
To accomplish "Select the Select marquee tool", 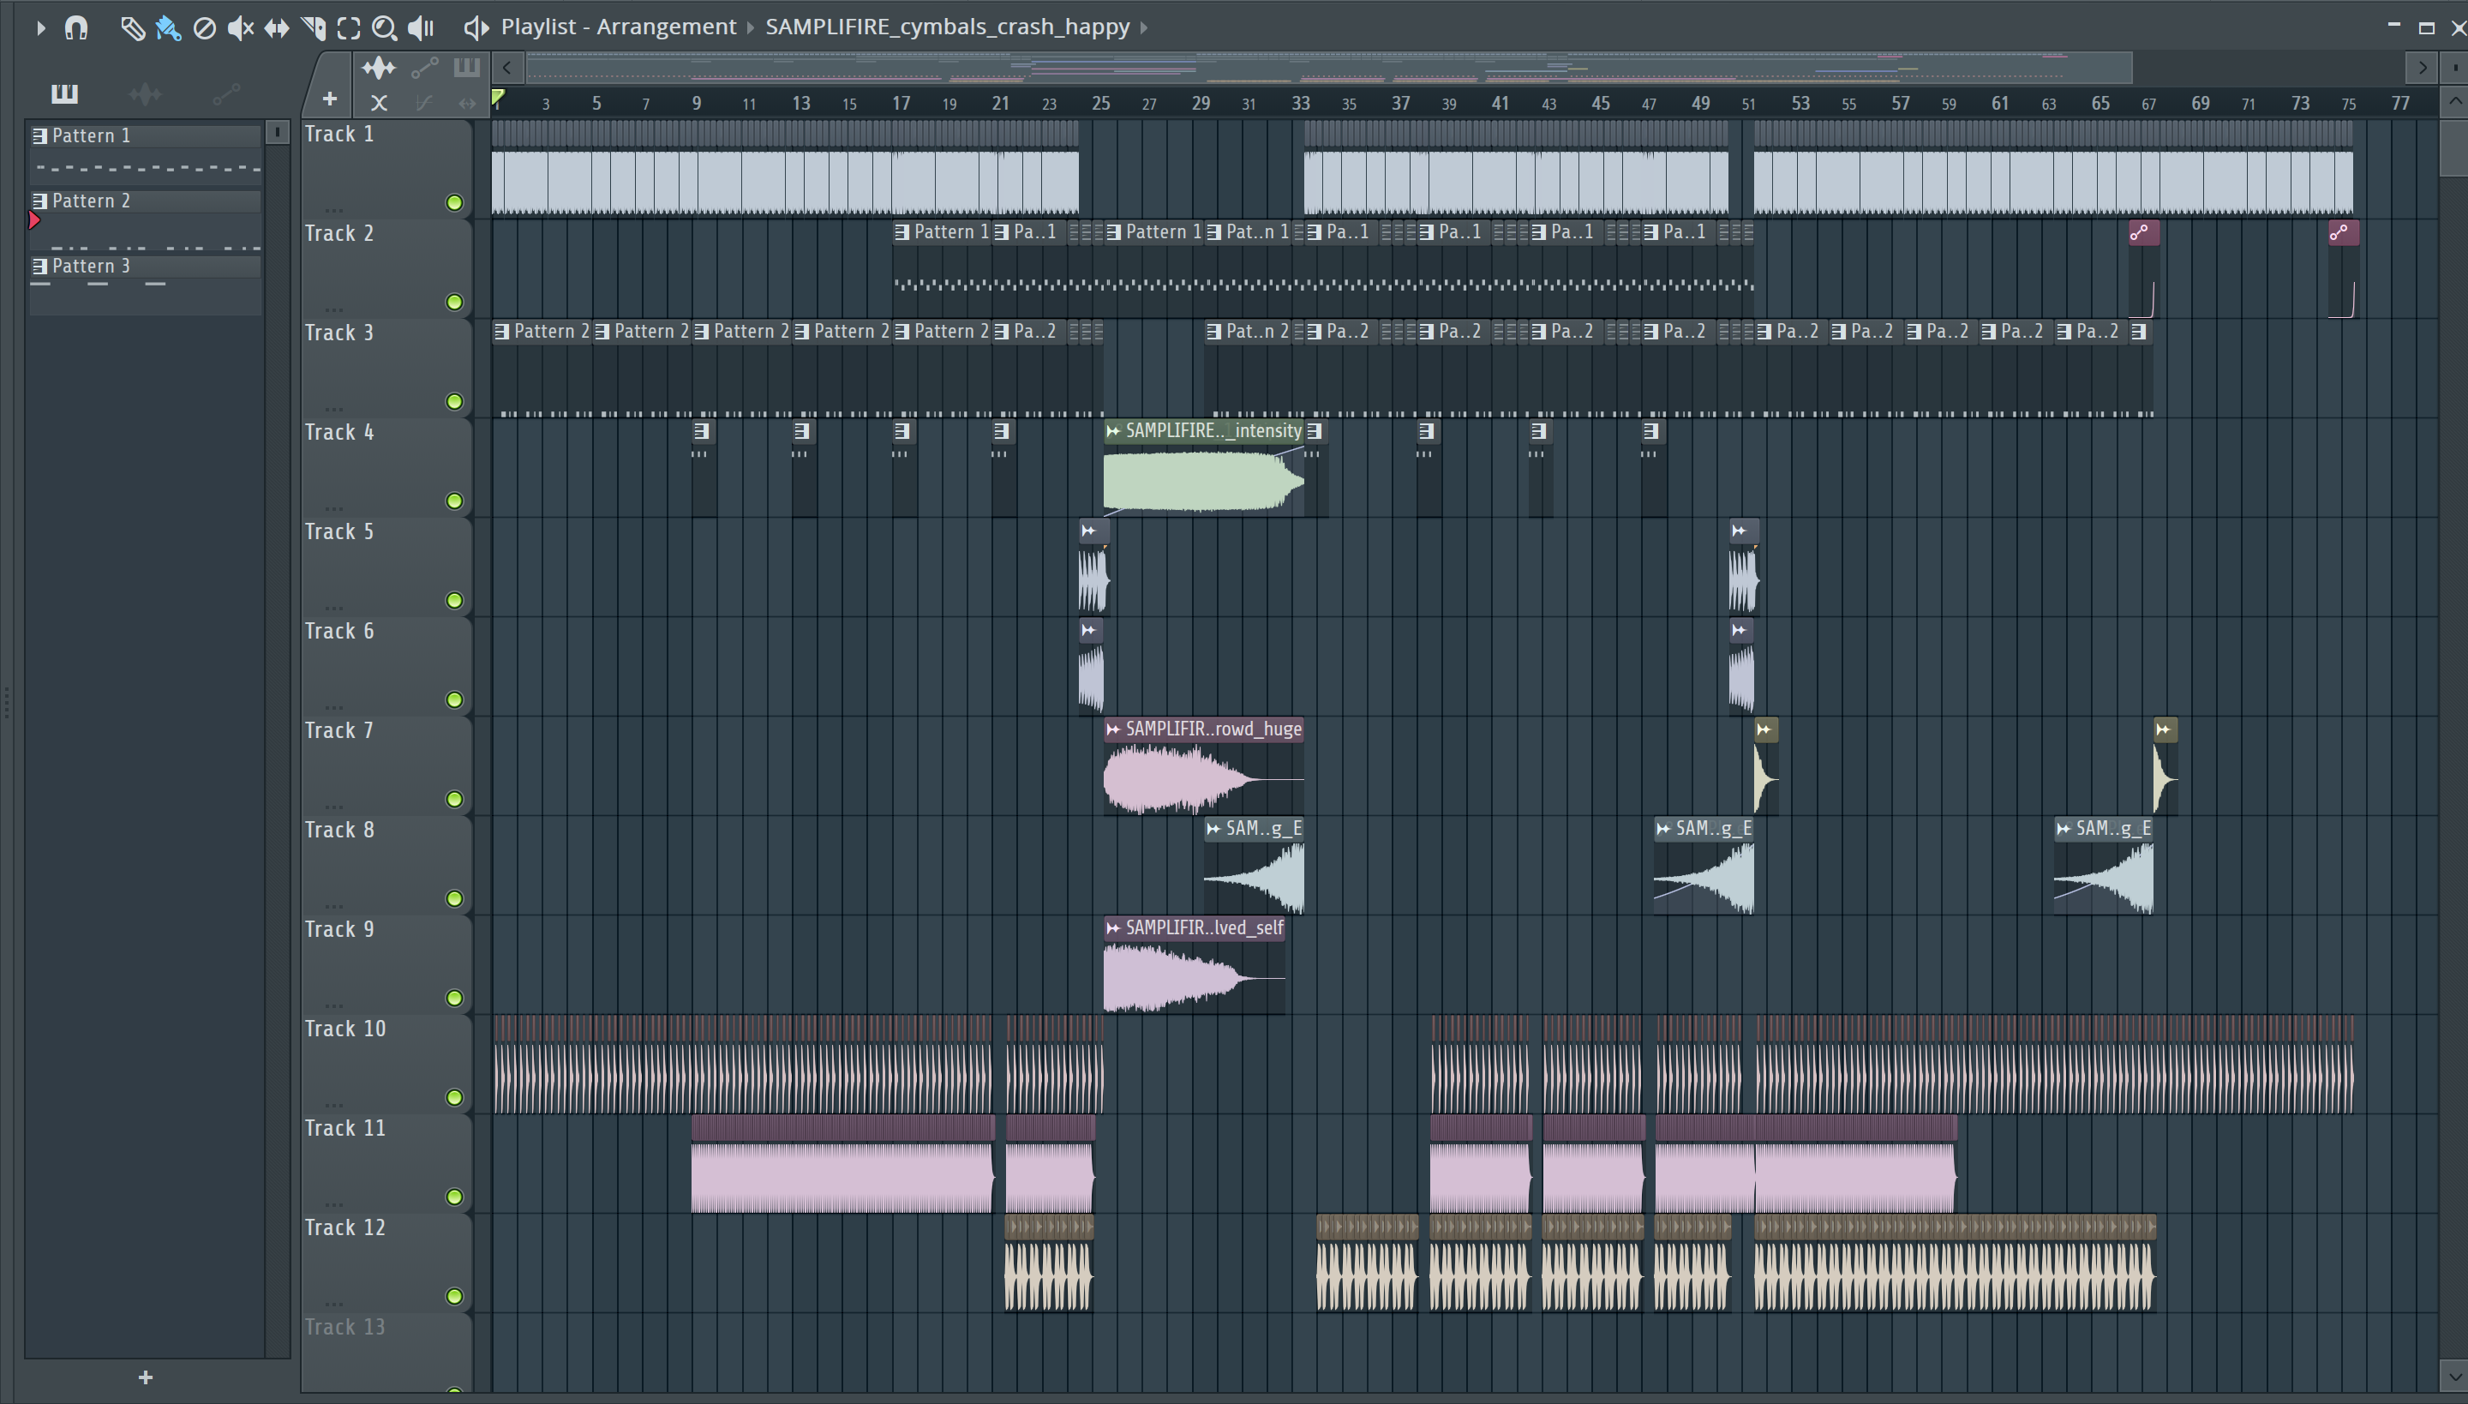I will [x=349, y=28].
